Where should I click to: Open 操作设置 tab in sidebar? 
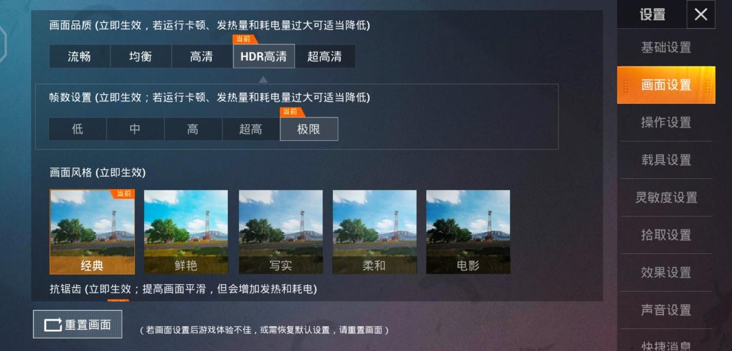click(666, 122)
